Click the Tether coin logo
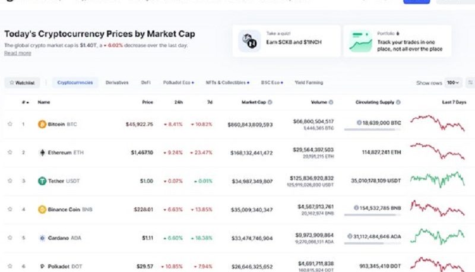Viewport: 475px width, 272px height. [x=42, y=181]
